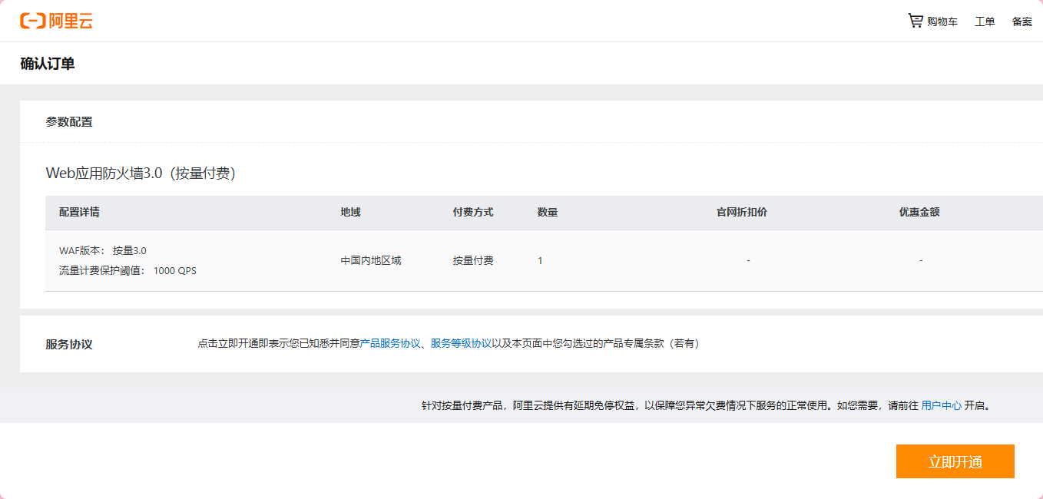
Task: Click the dash under 官网折扣价
Action: (x=748, y=261)
